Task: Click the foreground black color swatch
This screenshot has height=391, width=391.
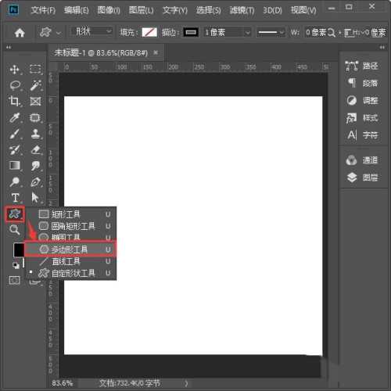Action: [19, 249]
